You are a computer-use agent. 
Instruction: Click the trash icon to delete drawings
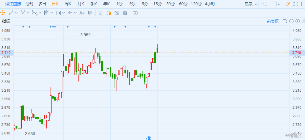click(125, 13)
